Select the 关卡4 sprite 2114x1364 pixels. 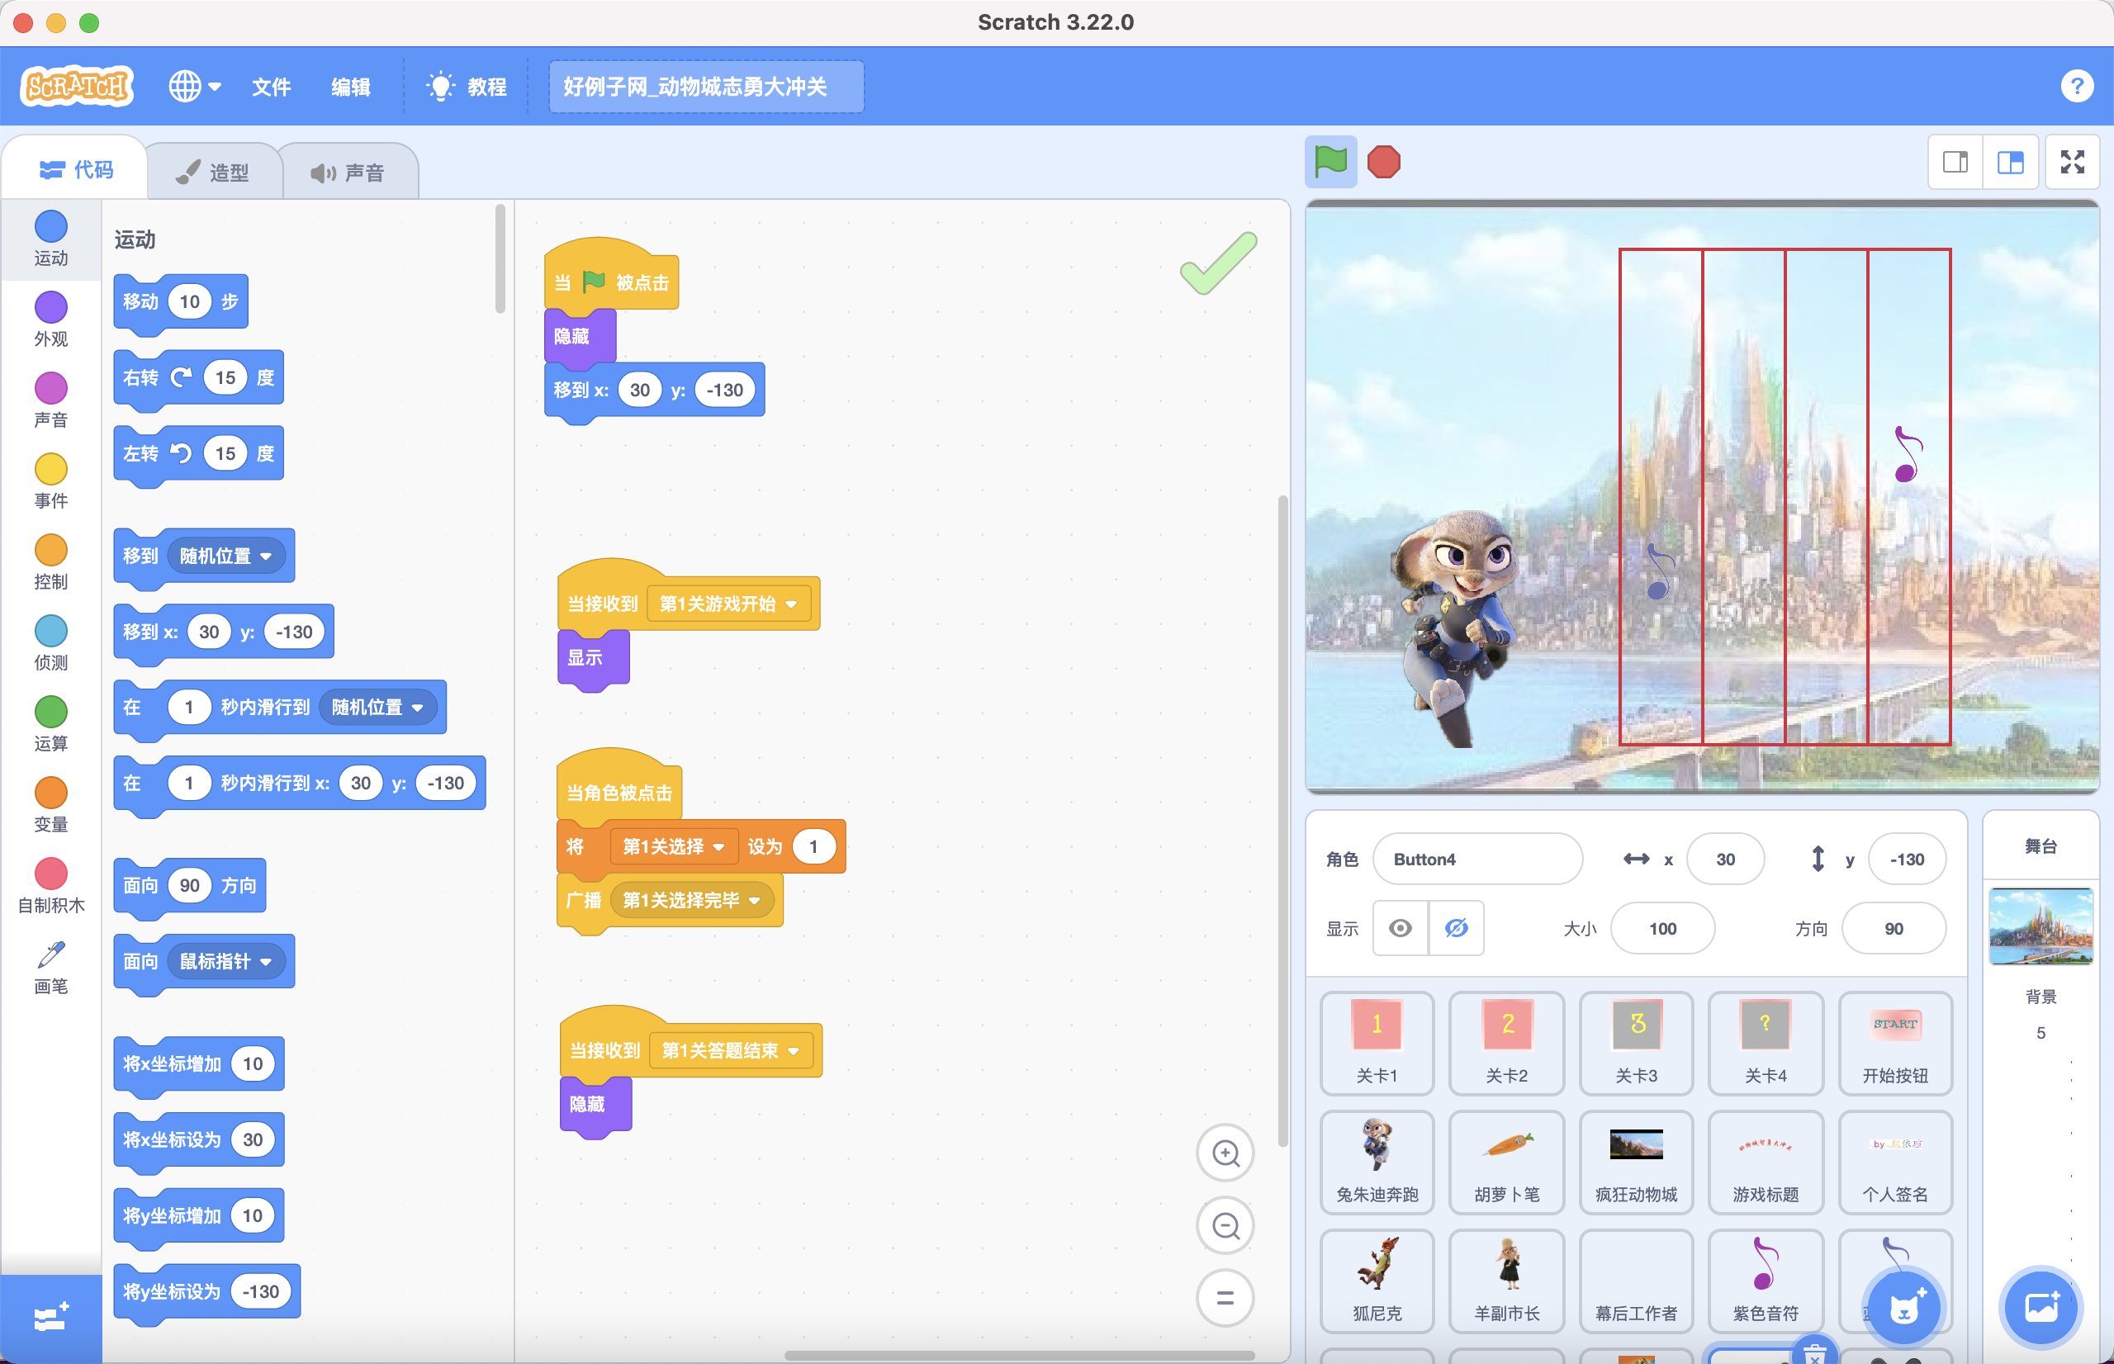coord(1765,1043)
